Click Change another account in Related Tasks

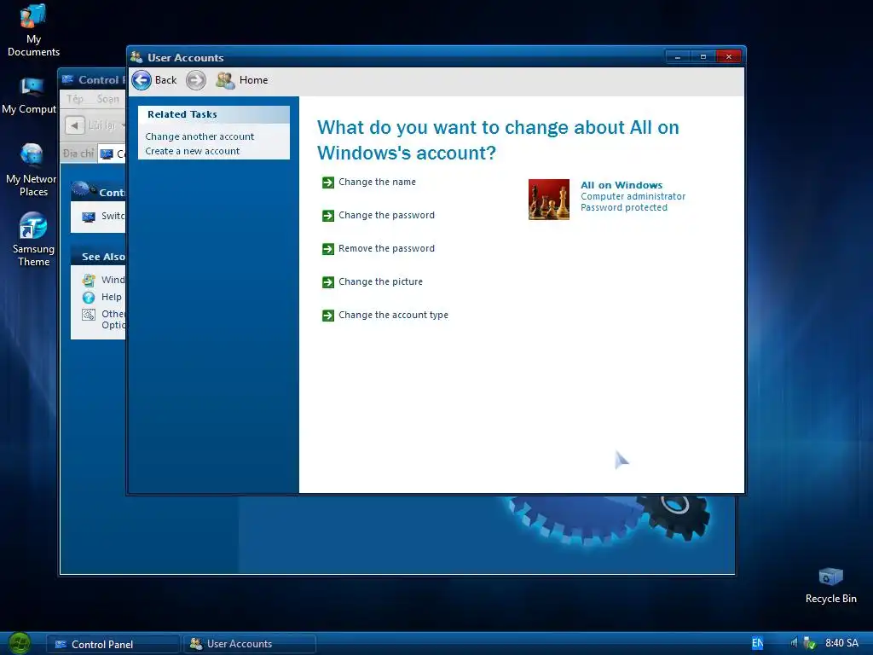199,136
